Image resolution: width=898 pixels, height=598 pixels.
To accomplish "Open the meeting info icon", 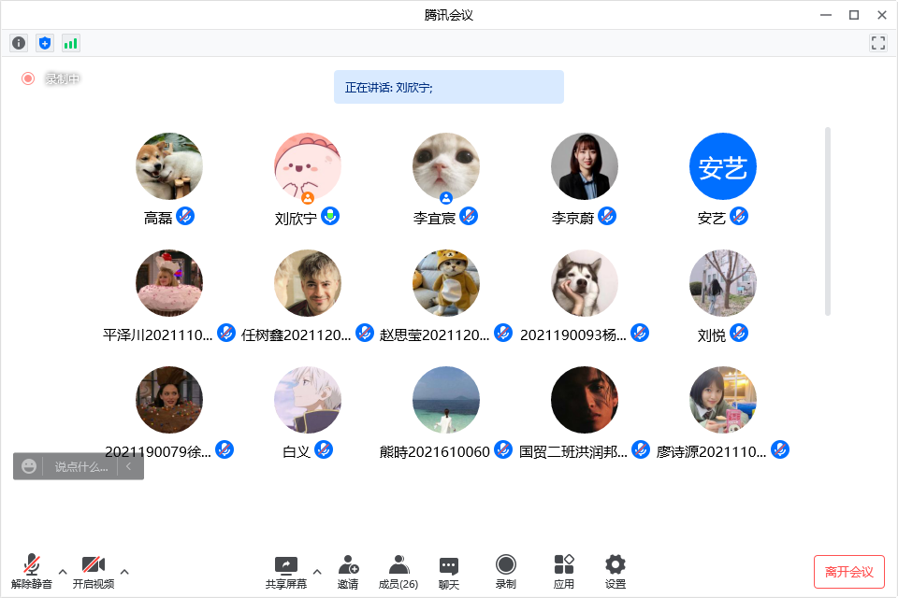I will click(x=19, y=43).
